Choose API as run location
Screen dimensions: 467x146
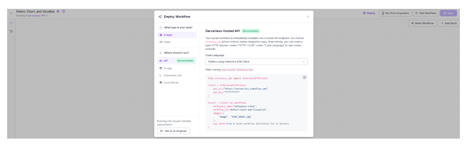coord(177,61)
